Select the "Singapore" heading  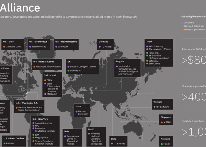(x=166, y=117)
